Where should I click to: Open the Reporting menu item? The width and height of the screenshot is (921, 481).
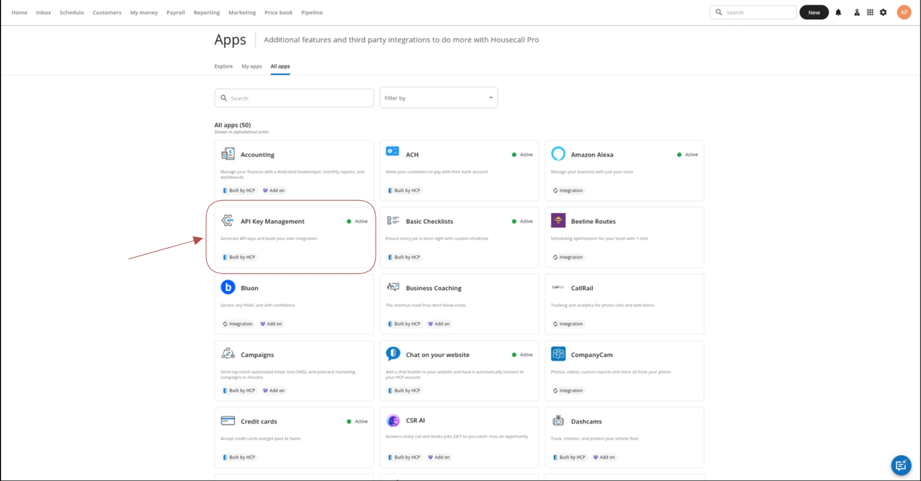click(x=207, y=12)
